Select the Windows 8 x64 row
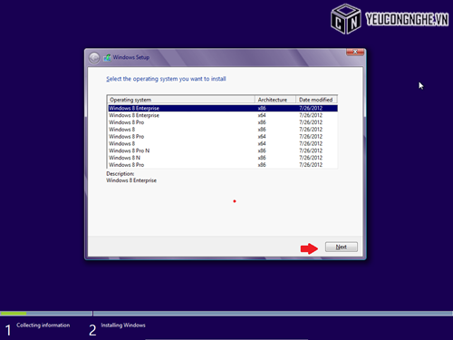Viewport: 453px width, 340px height. click(x=223, y=143)
